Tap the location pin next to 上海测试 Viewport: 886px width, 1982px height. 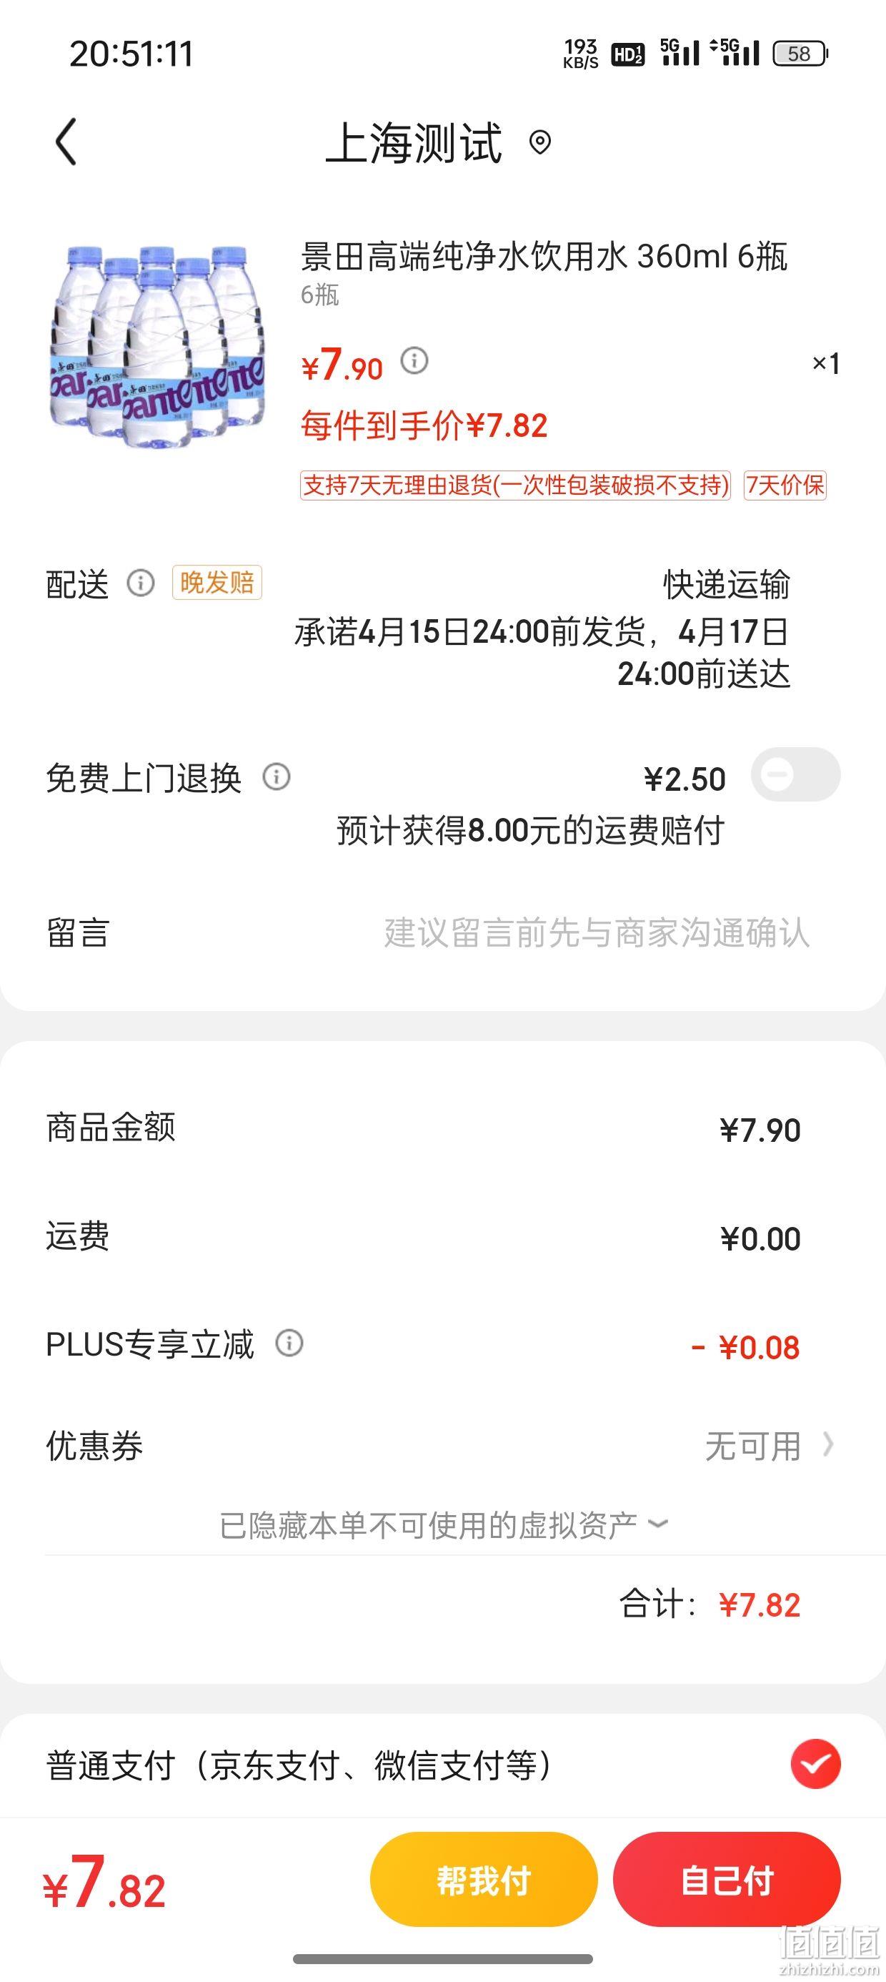pyautogui.click(x=540, y=142)
